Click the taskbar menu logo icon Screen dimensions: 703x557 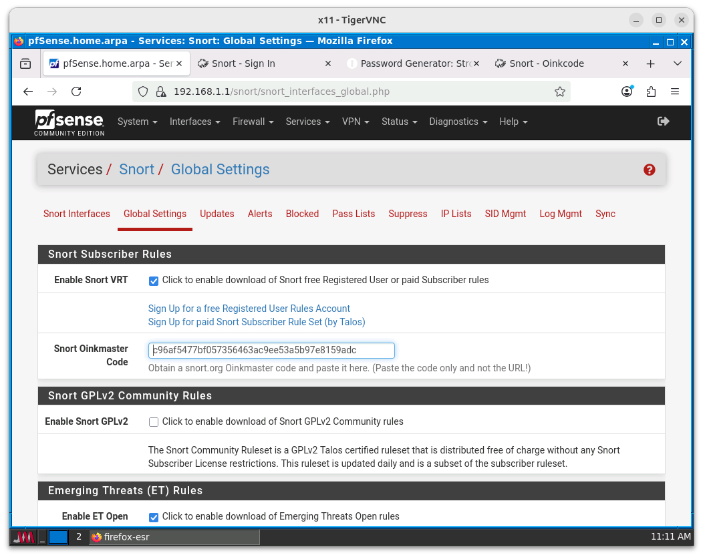pos(23,537)
